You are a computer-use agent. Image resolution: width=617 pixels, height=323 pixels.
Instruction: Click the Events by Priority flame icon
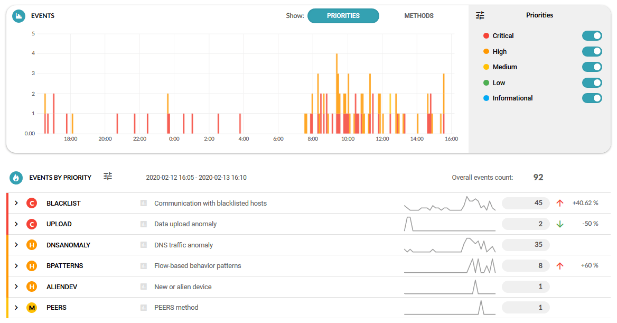click(x=16, y=178)
